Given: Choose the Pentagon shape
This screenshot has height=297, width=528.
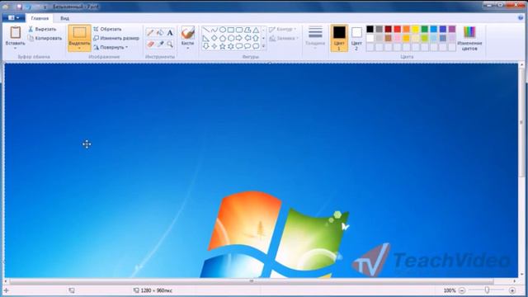Looking at the screenshot, I should 223,38.
